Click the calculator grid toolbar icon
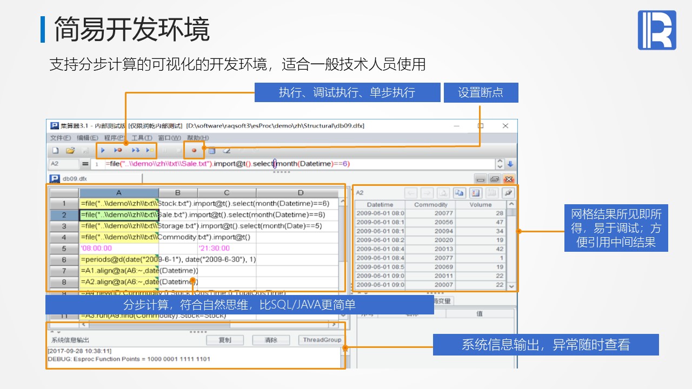The height and width of the screenshot is (389, 692). 212,151
